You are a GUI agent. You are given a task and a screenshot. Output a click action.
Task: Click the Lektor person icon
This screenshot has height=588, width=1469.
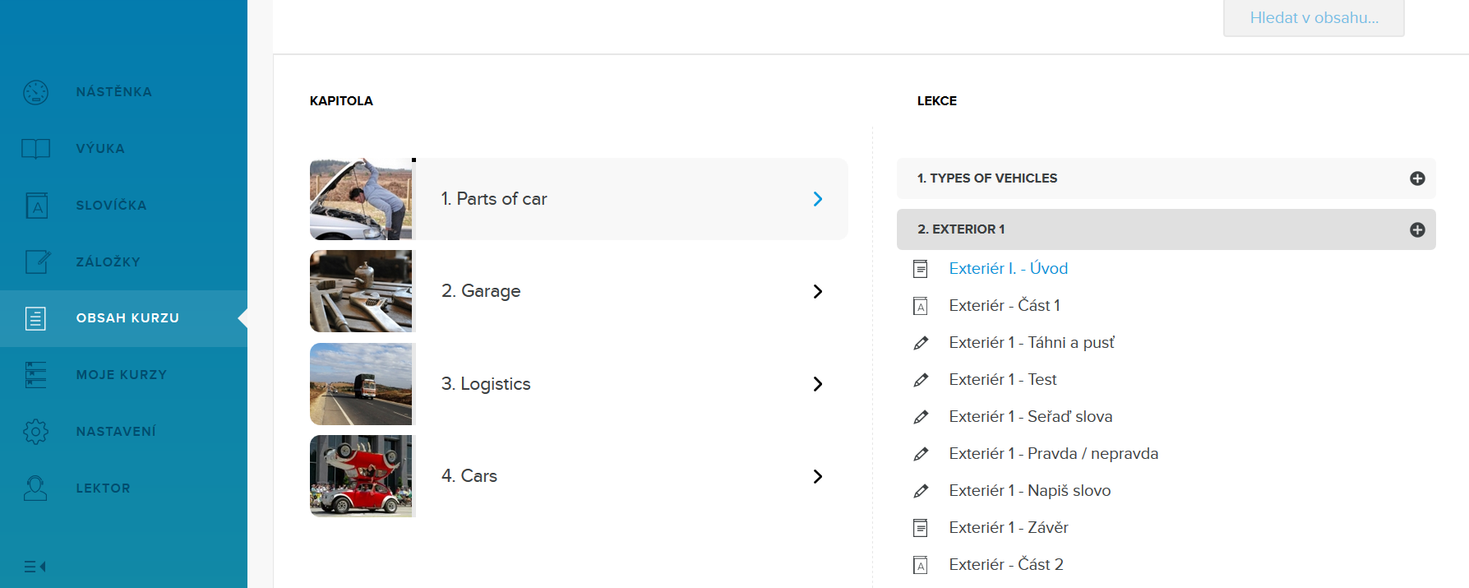[35, 488]
